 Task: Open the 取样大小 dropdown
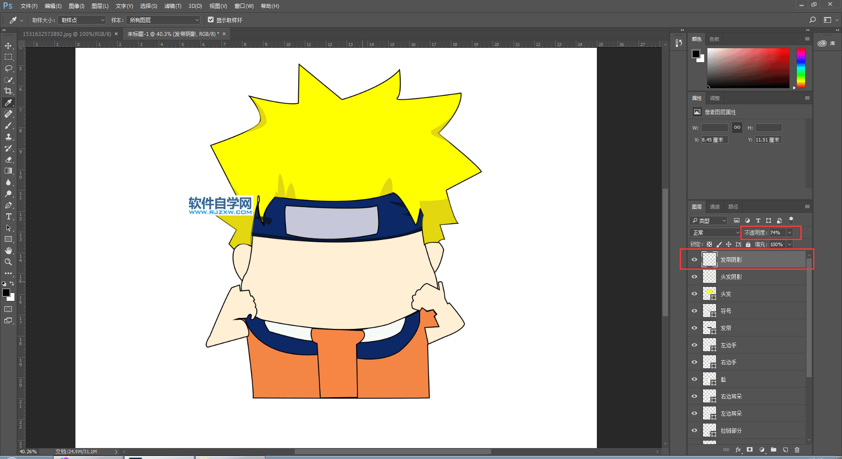pyautogui.click(x=82, y=20)
